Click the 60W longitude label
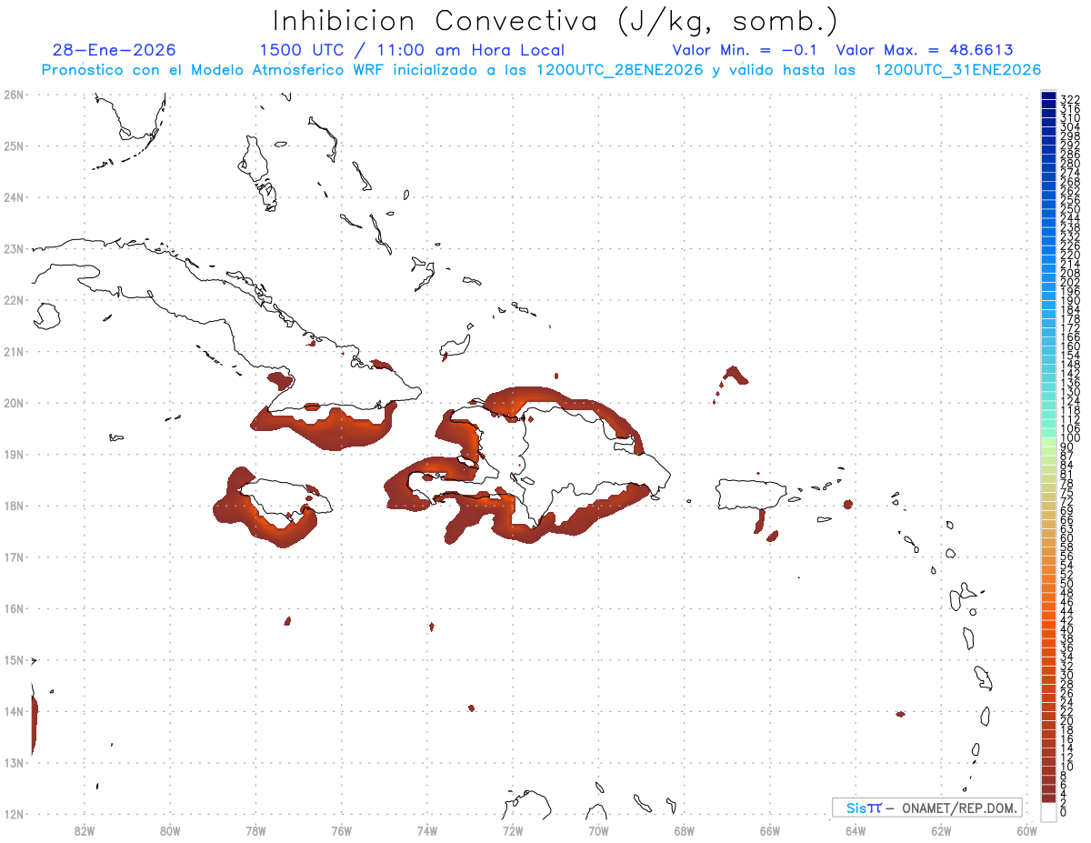 tap(1026, 829)
